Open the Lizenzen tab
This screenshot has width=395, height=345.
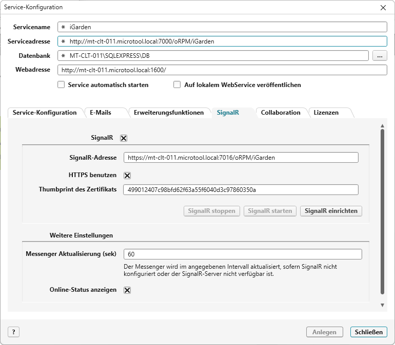326,113
